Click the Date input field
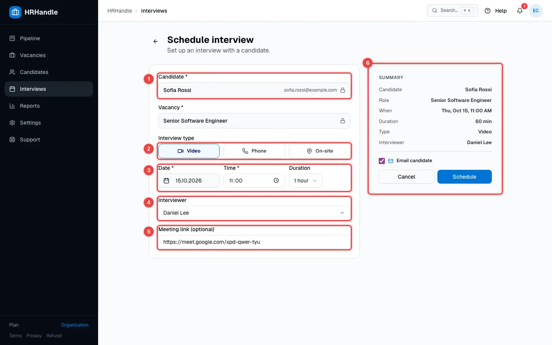552x345 pixels. point(189,181)
